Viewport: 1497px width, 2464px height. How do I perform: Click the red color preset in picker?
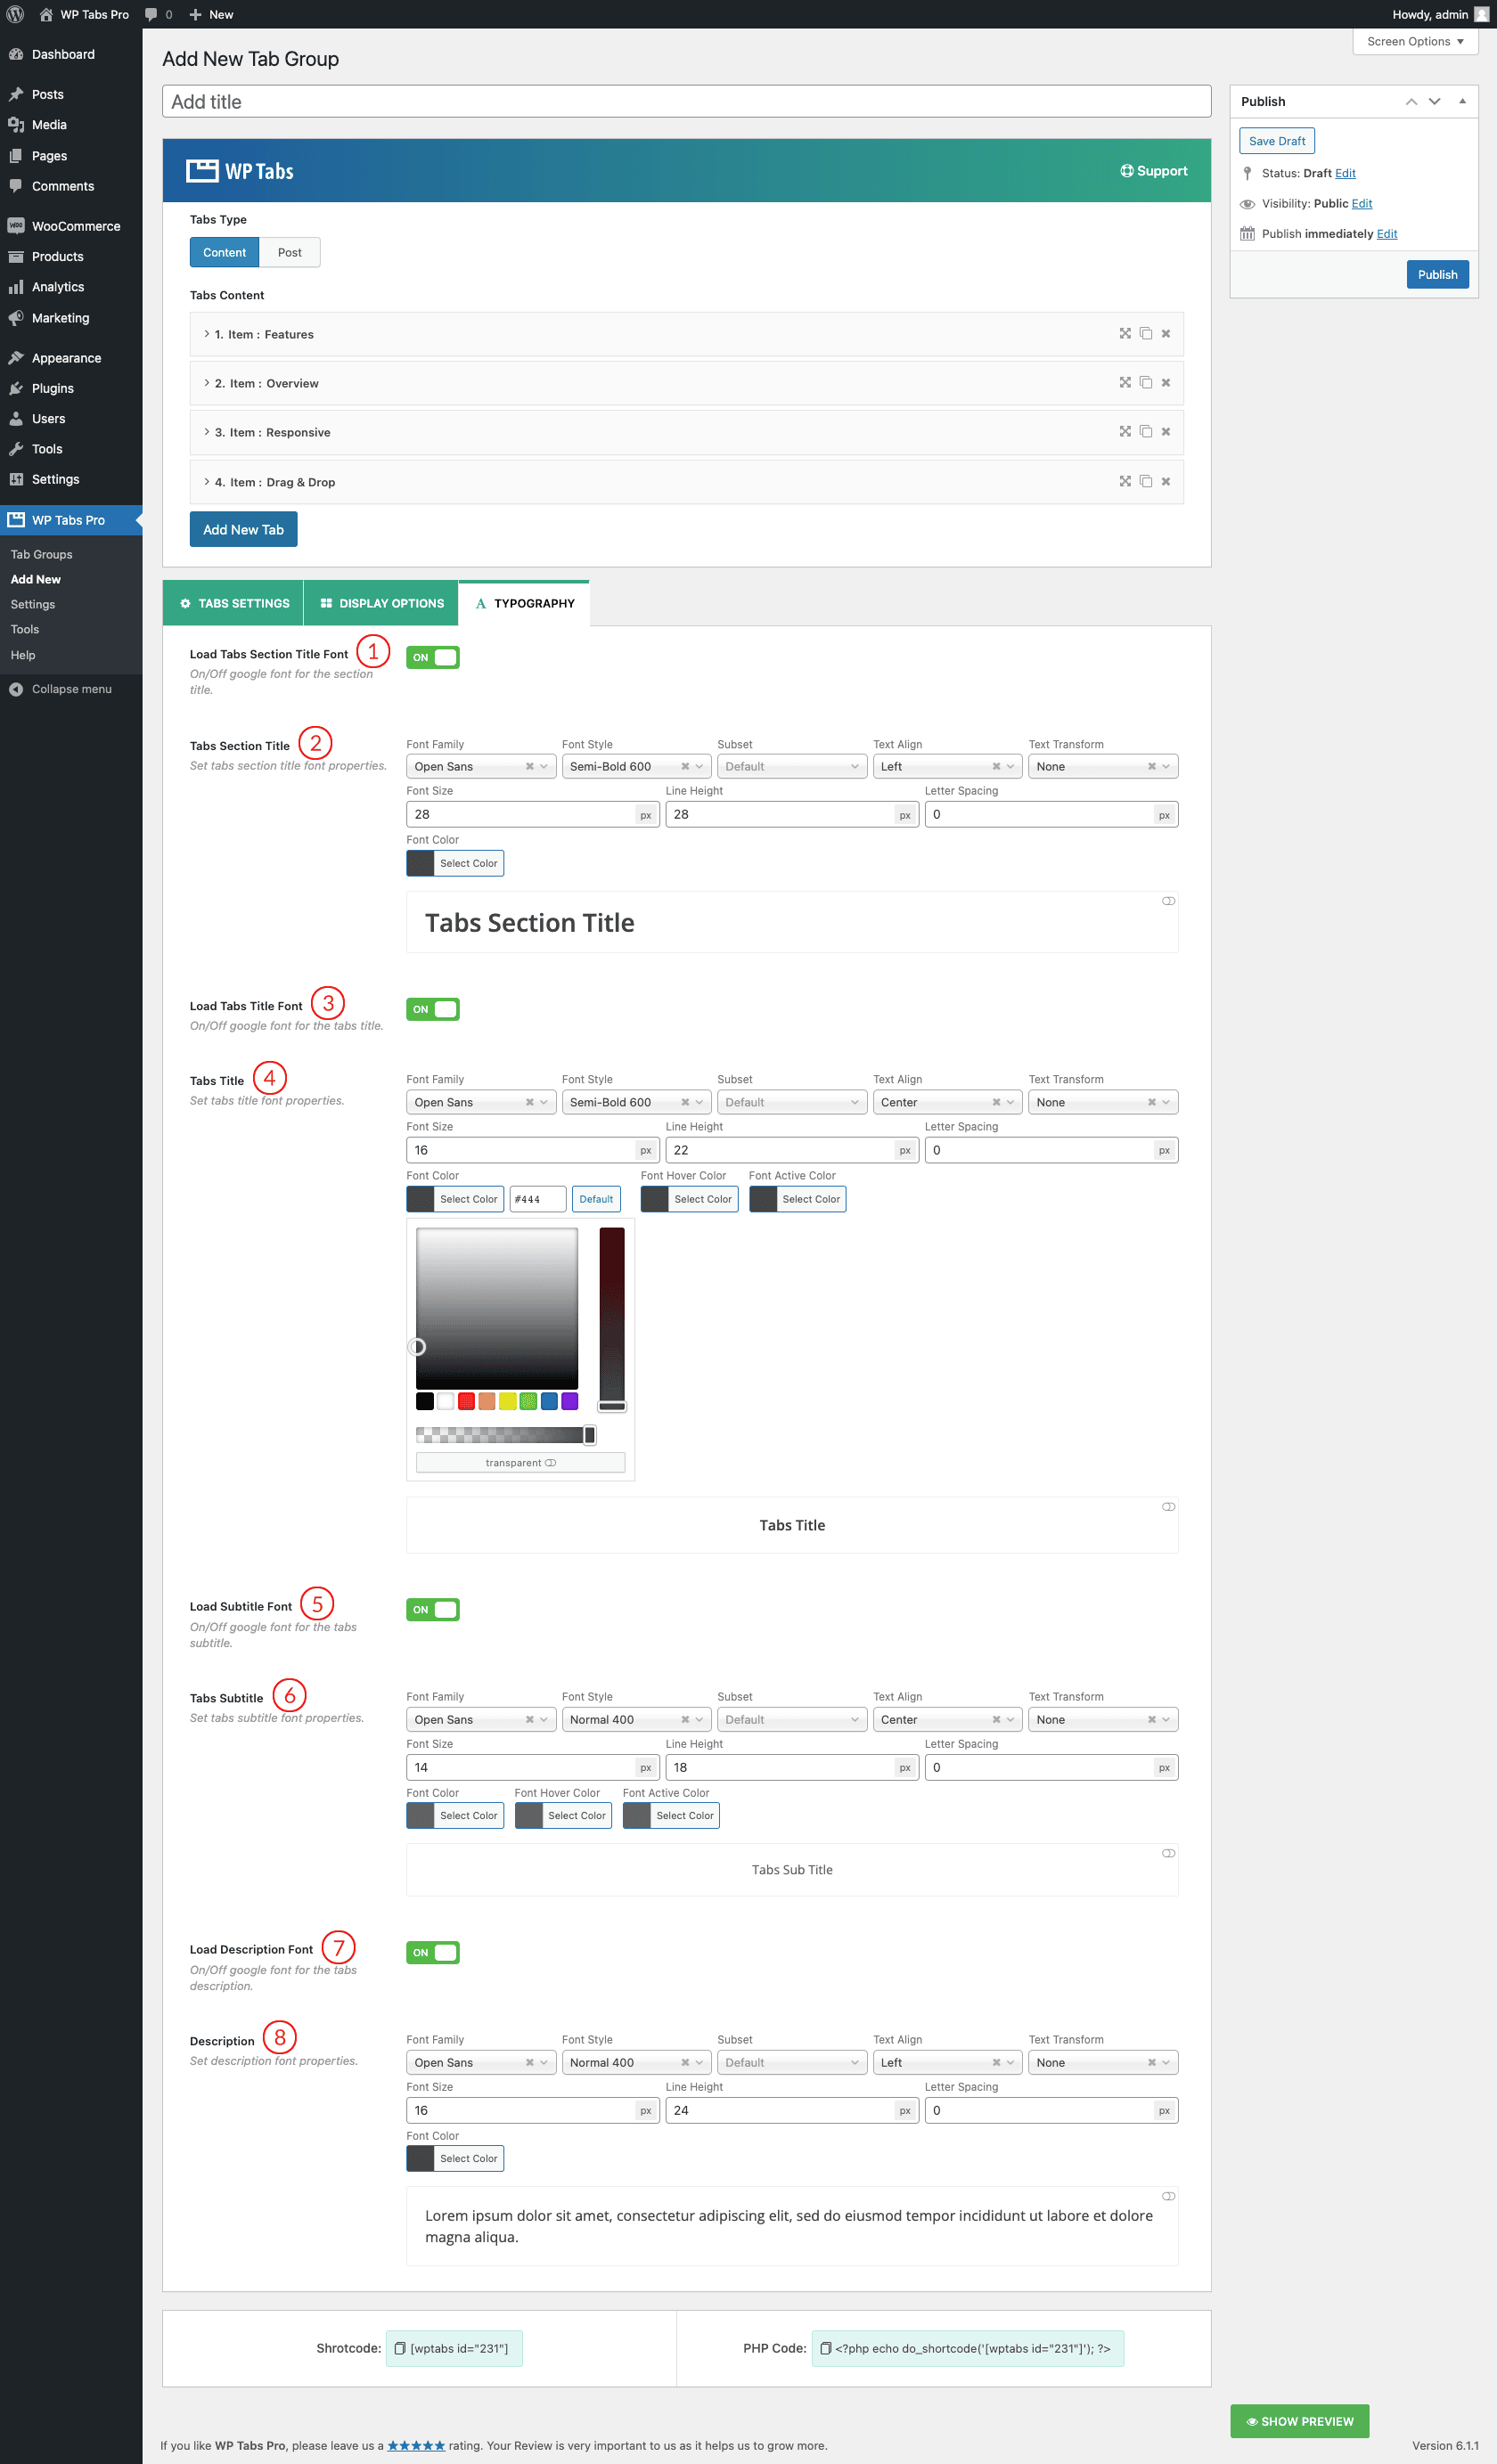coord(466,1401)
